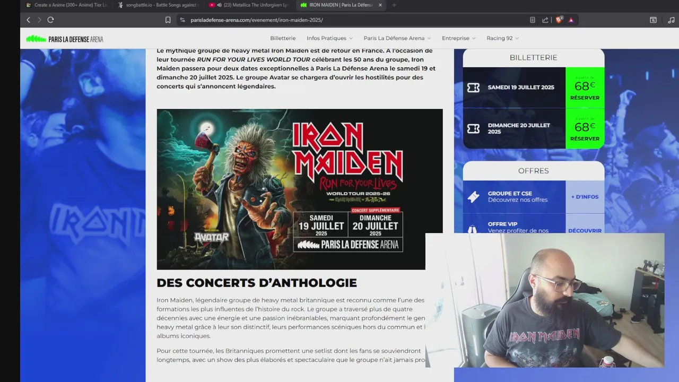The height and width of the screenshot is (382, 679).
Task: Click Découvrir for Offre VIP
Action: click(585, 230)
